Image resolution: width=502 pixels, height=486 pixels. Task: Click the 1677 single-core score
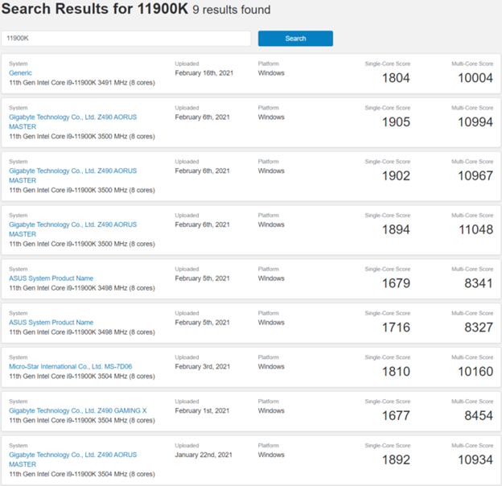(395, 415)
